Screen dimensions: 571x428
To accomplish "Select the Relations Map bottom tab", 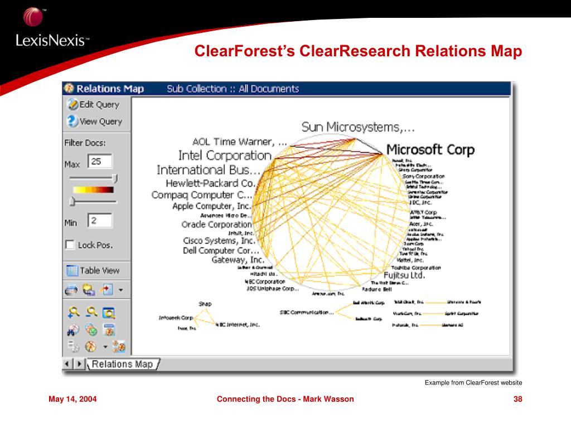I will (122, 364).
